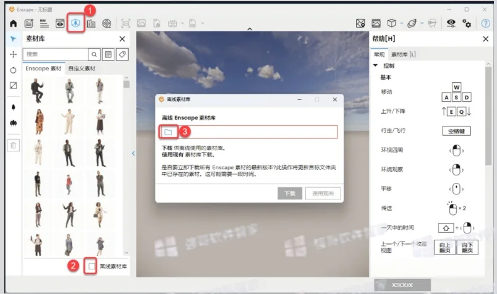
Task: Click the 向下翻页 key button
Action: coord(467,247)
